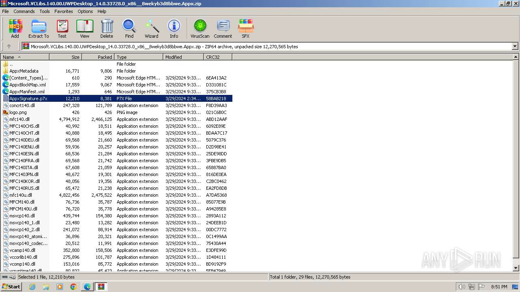Click the Test archive icon
520x292 pixels.
coord(62,28)
